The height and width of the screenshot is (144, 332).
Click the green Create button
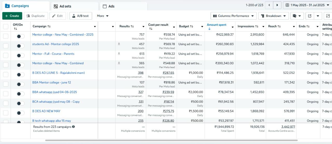pyautogui.click(x=12, y=16)
